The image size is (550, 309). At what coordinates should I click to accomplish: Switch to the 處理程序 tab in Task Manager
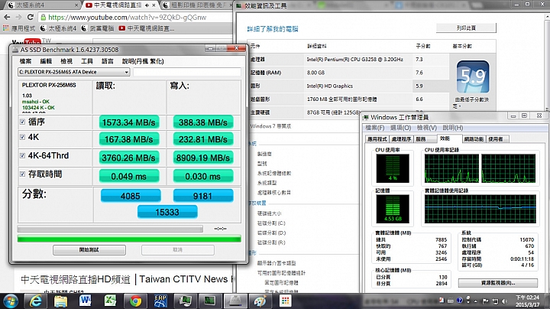(x=401, y=139)
